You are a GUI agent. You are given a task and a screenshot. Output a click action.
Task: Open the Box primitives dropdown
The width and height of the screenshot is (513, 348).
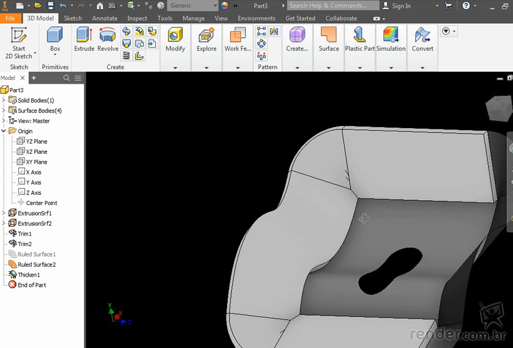pos(55,56)
